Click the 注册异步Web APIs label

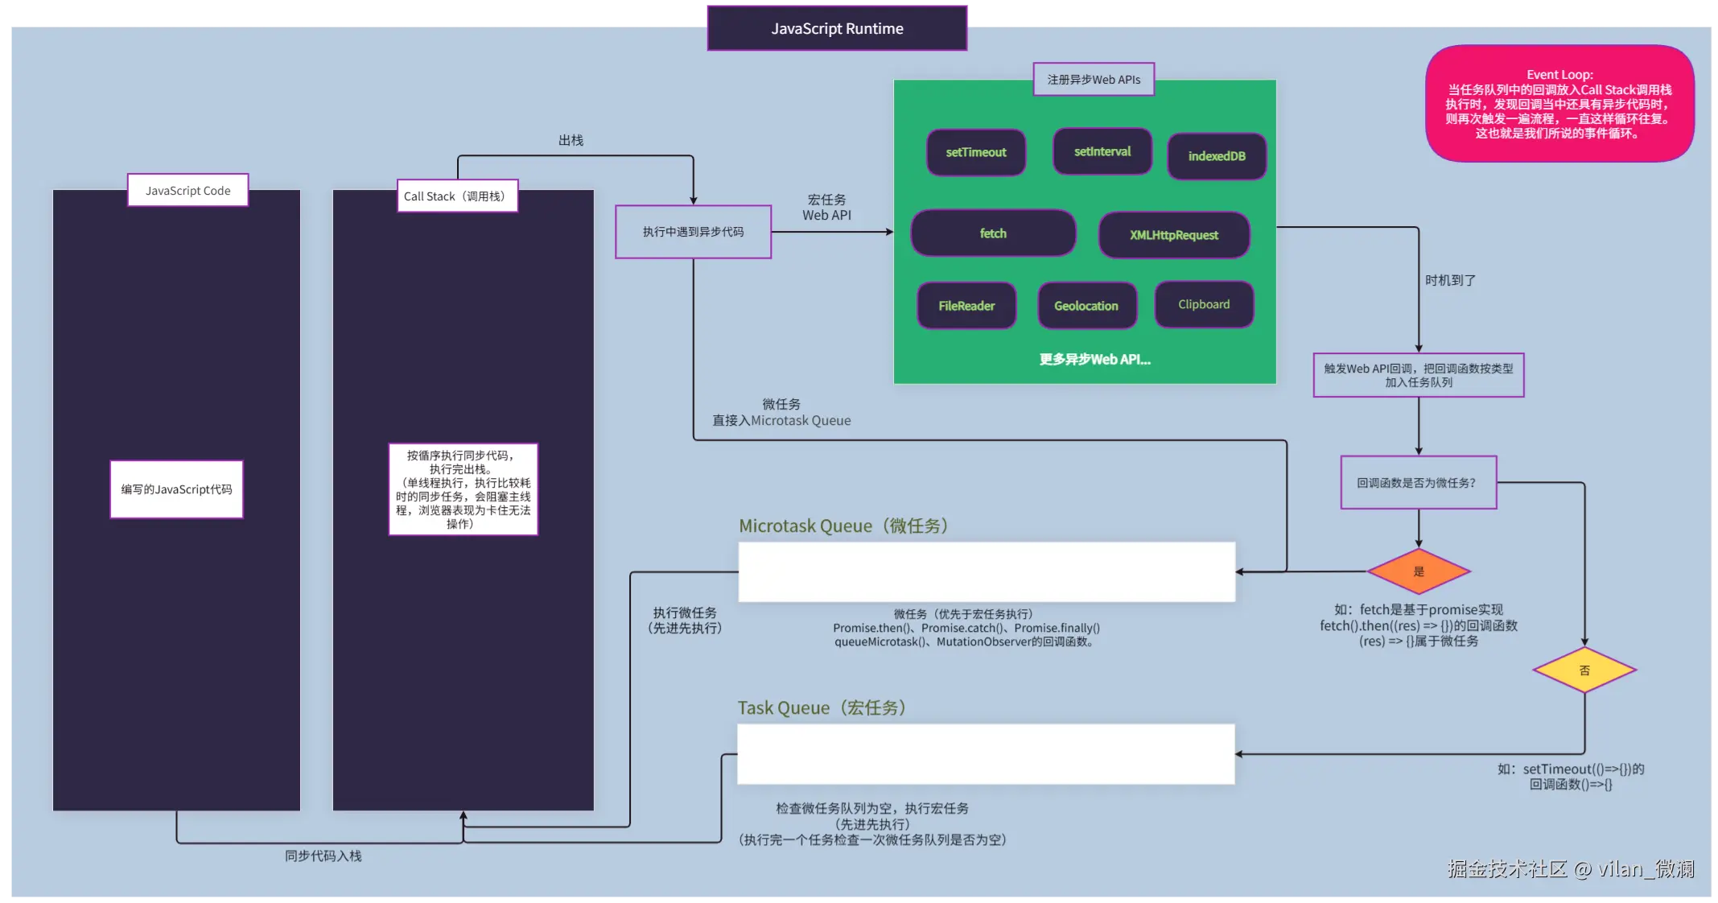1094,80
